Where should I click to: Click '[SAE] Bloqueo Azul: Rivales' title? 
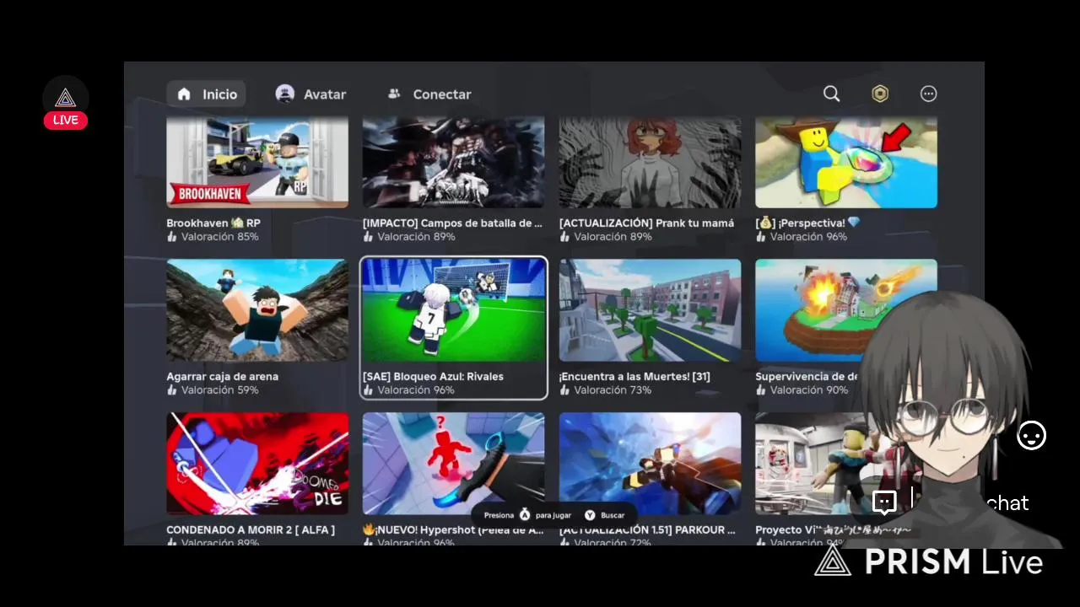coord(433,377)
